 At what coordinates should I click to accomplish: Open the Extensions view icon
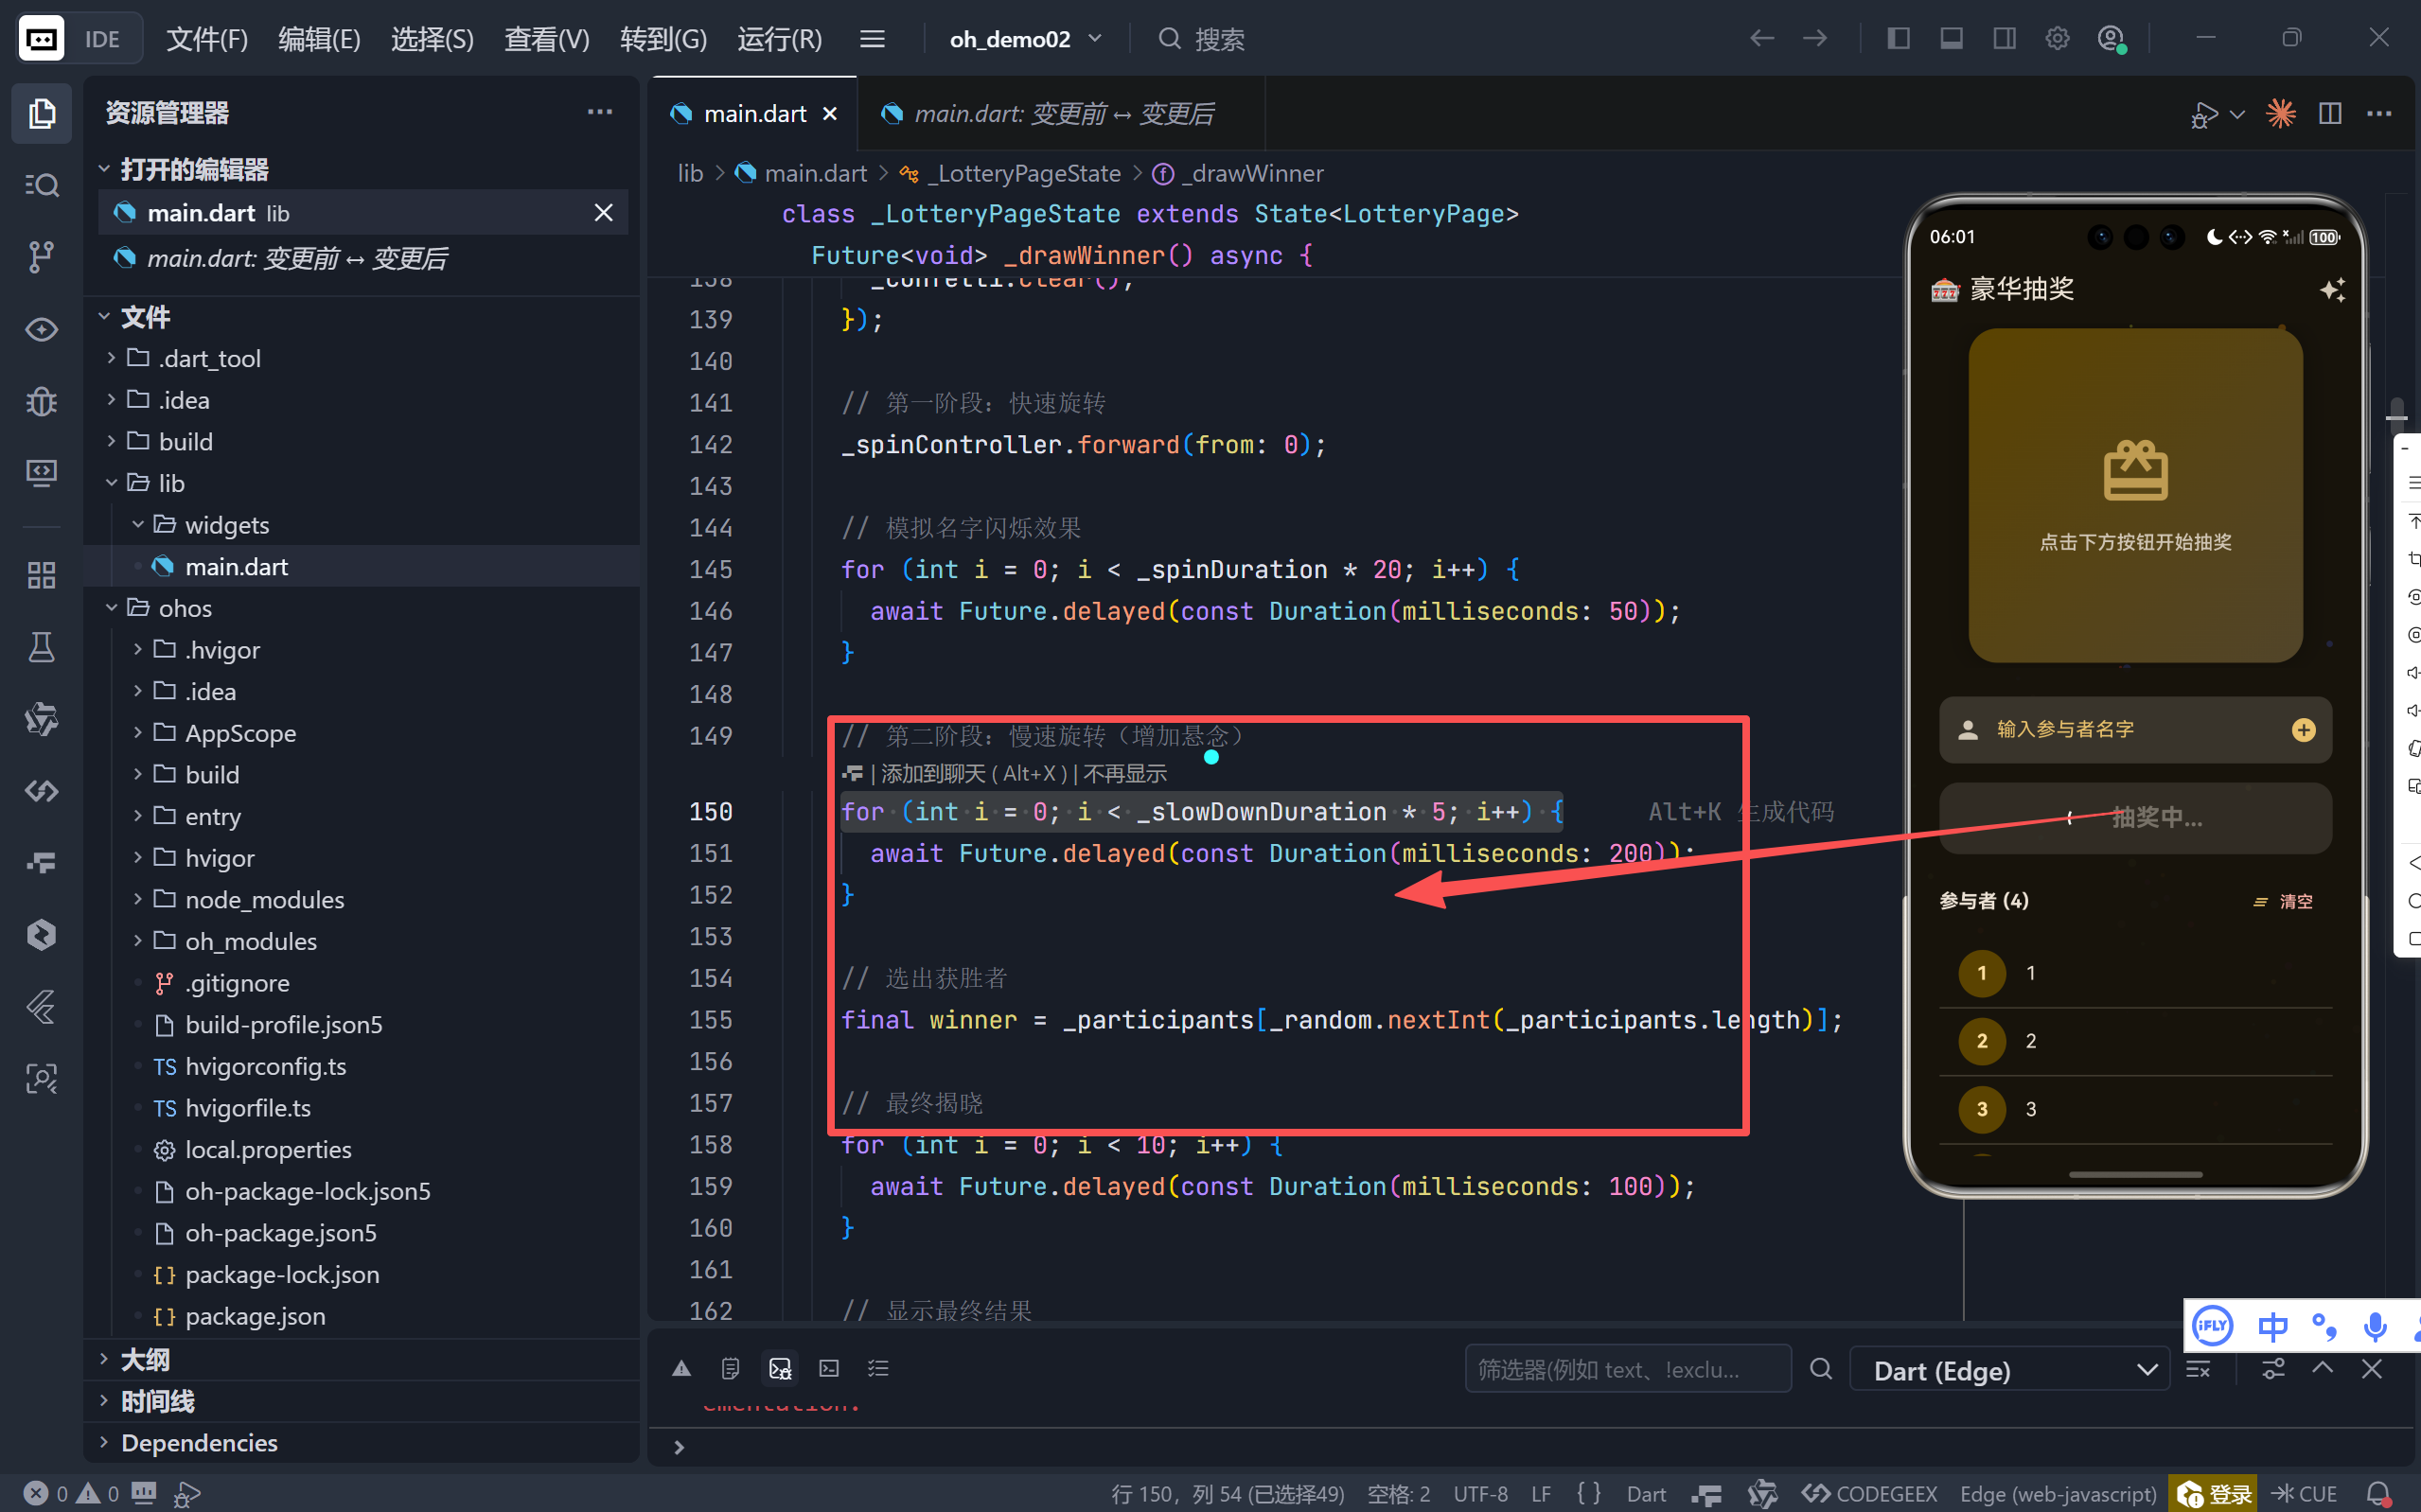[x=41, y=575]
